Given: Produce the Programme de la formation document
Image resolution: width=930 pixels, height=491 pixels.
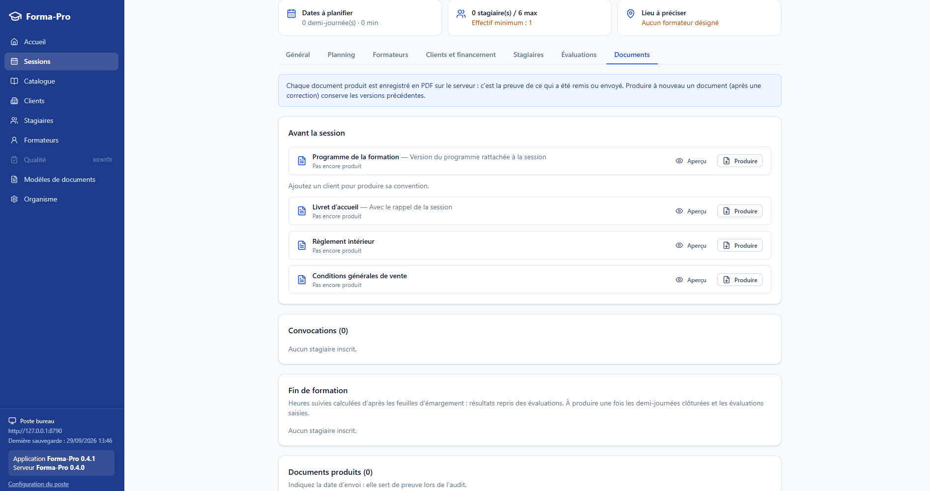Looking at the screenshot, I should (x=740, y=161).
